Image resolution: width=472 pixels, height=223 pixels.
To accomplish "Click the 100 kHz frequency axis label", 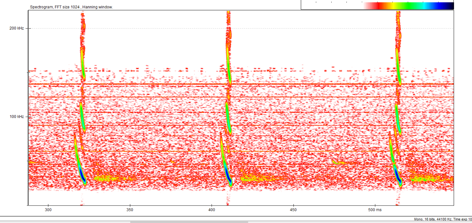I will [x=17, y=117].
